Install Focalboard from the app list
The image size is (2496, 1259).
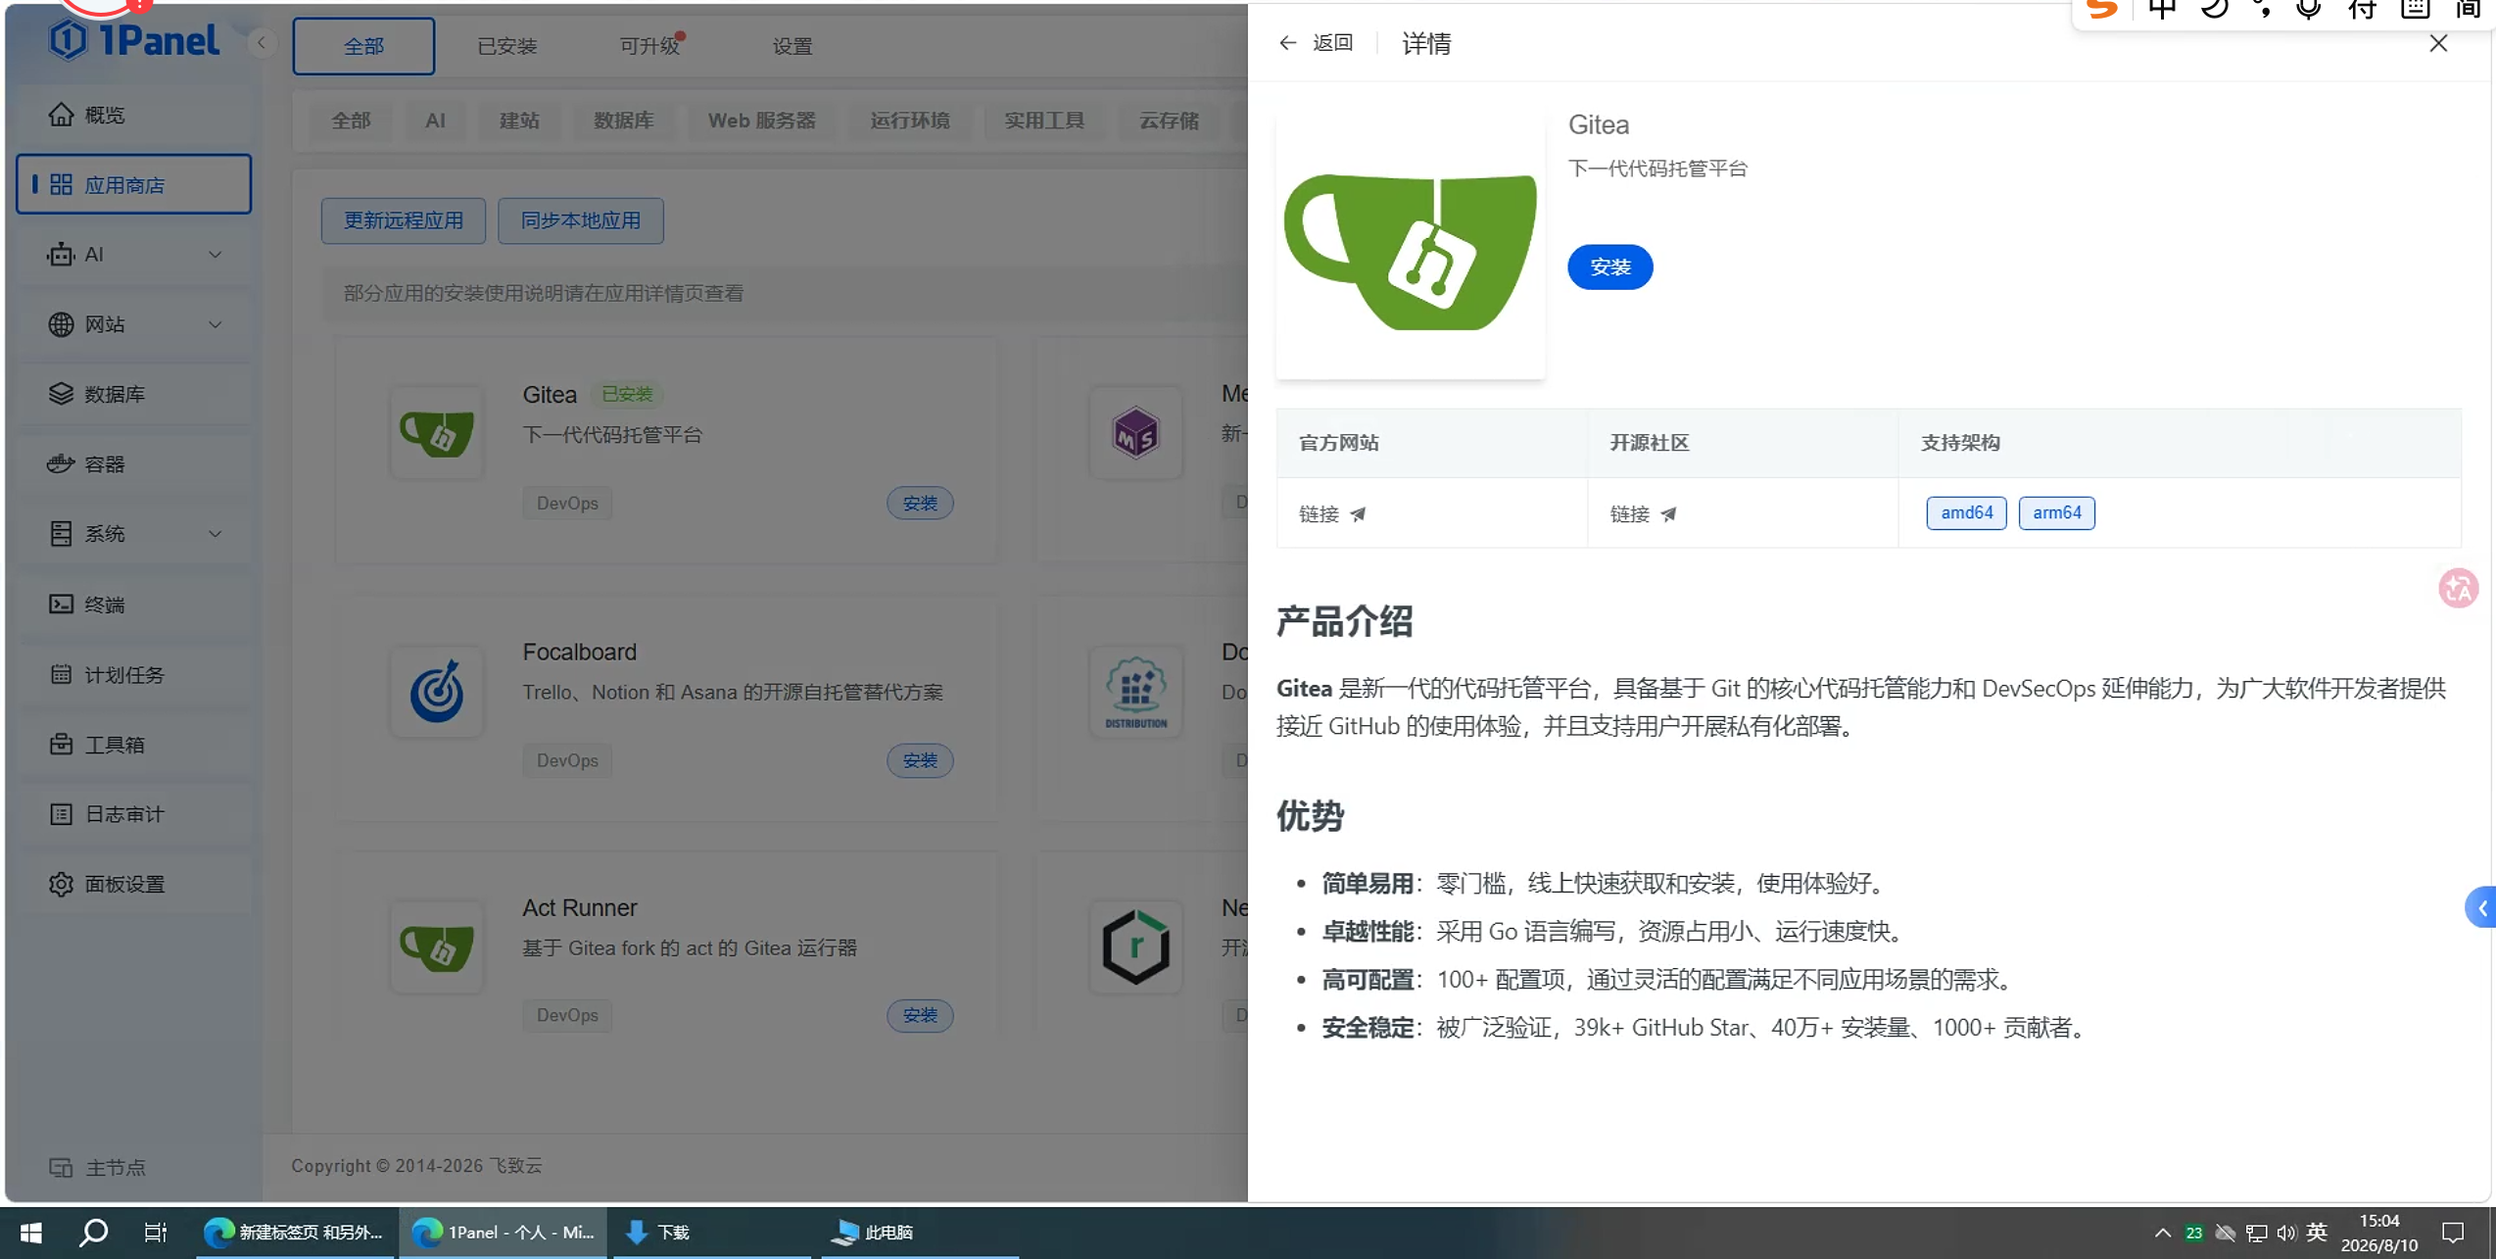coord(920,760)
